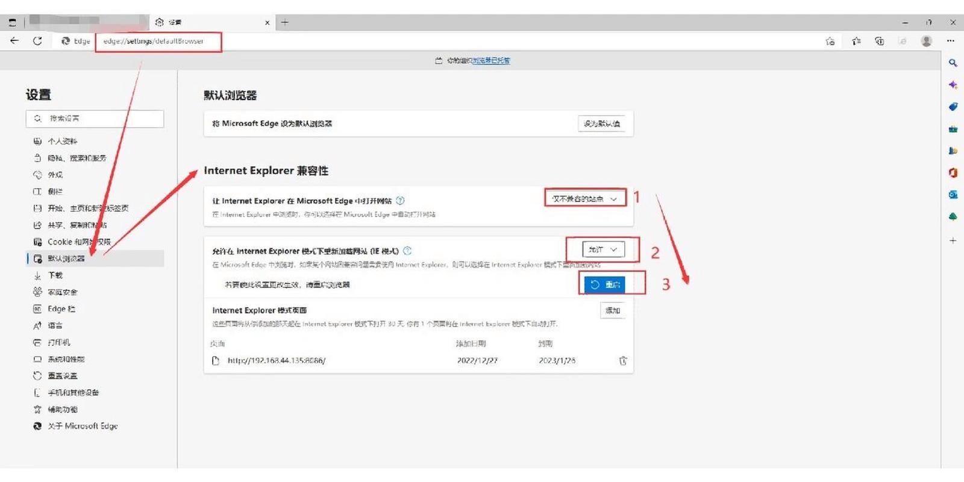Focus the 搜索设置 search box
964x482 pixels.
tap(95, 119)
